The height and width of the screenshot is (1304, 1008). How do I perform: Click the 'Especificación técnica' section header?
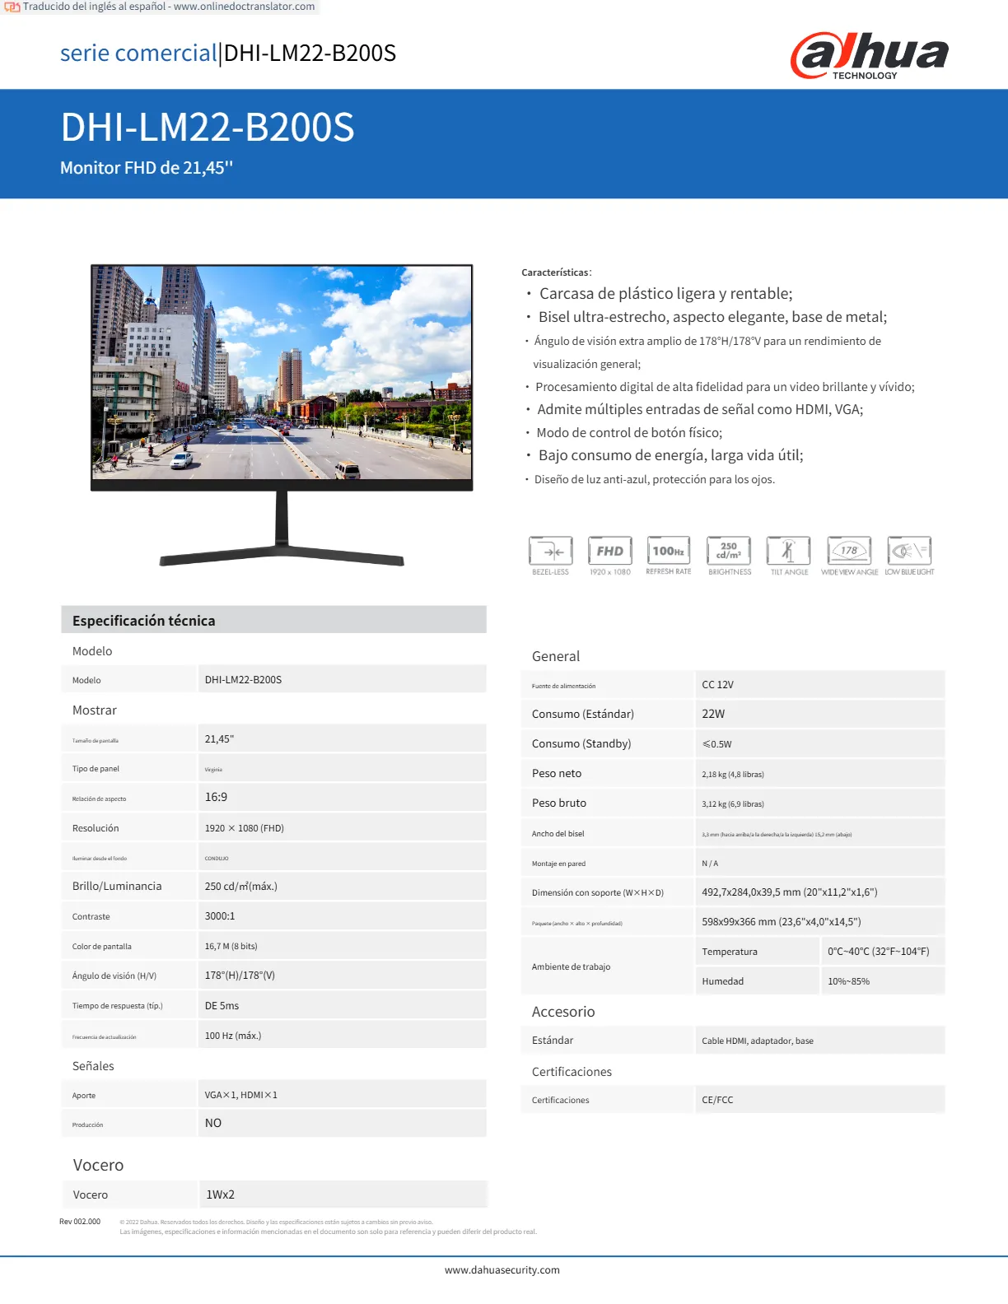pyautogui.click(x=273, y=620)
